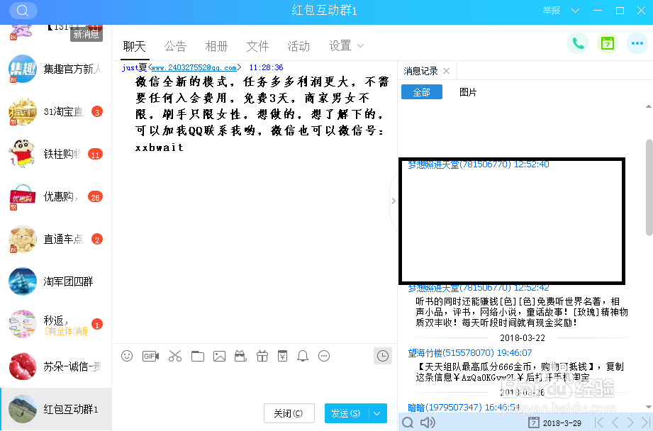Open the 淘军团四群 group chat
Screen dimensions: 653x431
56,281
